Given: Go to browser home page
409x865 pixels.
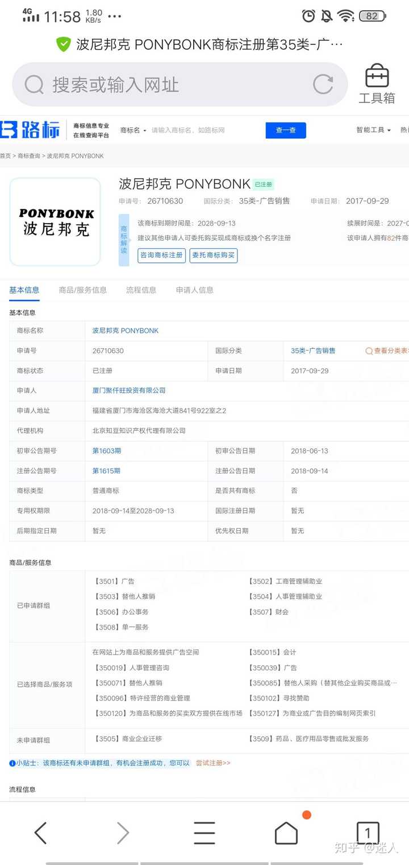Looking at the screenshot, I should point(286,833).
